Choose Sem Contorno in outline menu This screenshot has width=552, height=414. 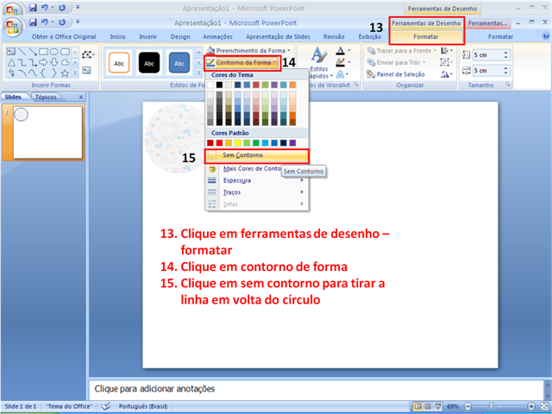pos(256,155)
